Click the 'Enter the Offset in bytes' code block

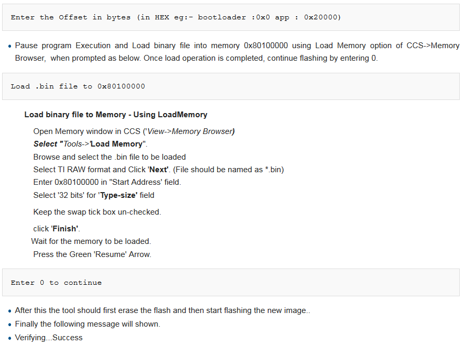pos(231,17)
